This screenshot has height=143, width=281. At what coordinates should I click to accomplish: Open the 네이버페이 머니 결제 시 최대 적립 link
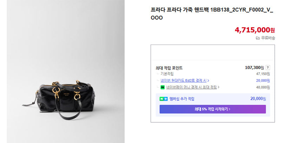pyautogui.click(x=191, y=87)
